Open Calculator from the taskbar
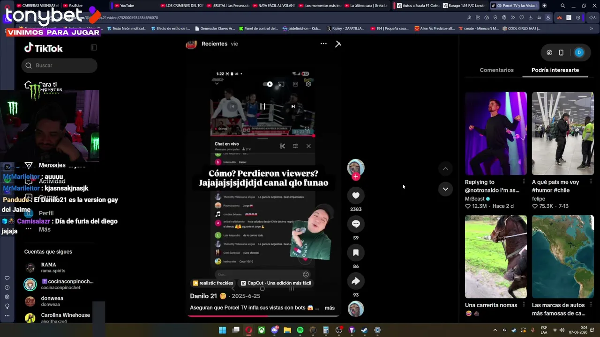Screen dimensions: 600x337 [326, 330]
